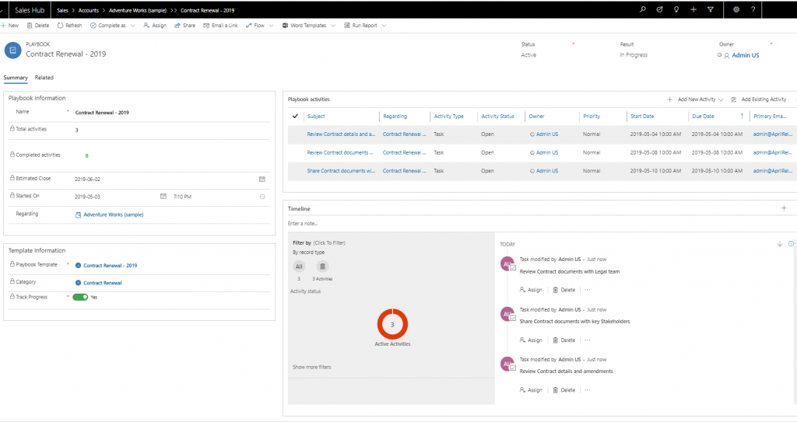This screenshot has width=797, height=422.
Task: Expand the Word Templates dropdown
Action: pos(334,26)
